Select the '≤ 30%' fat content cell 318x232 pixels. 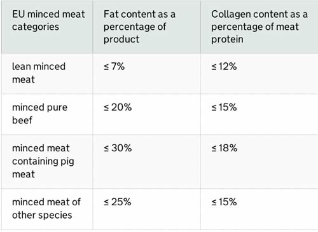(118, 148)
